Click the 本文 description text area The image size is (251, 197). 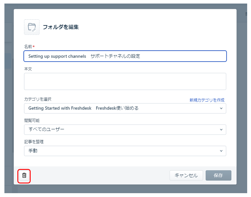tap(125, 81)
